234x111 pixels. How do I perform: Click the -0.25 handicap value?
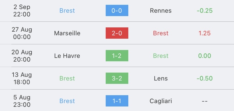point(205,11)
